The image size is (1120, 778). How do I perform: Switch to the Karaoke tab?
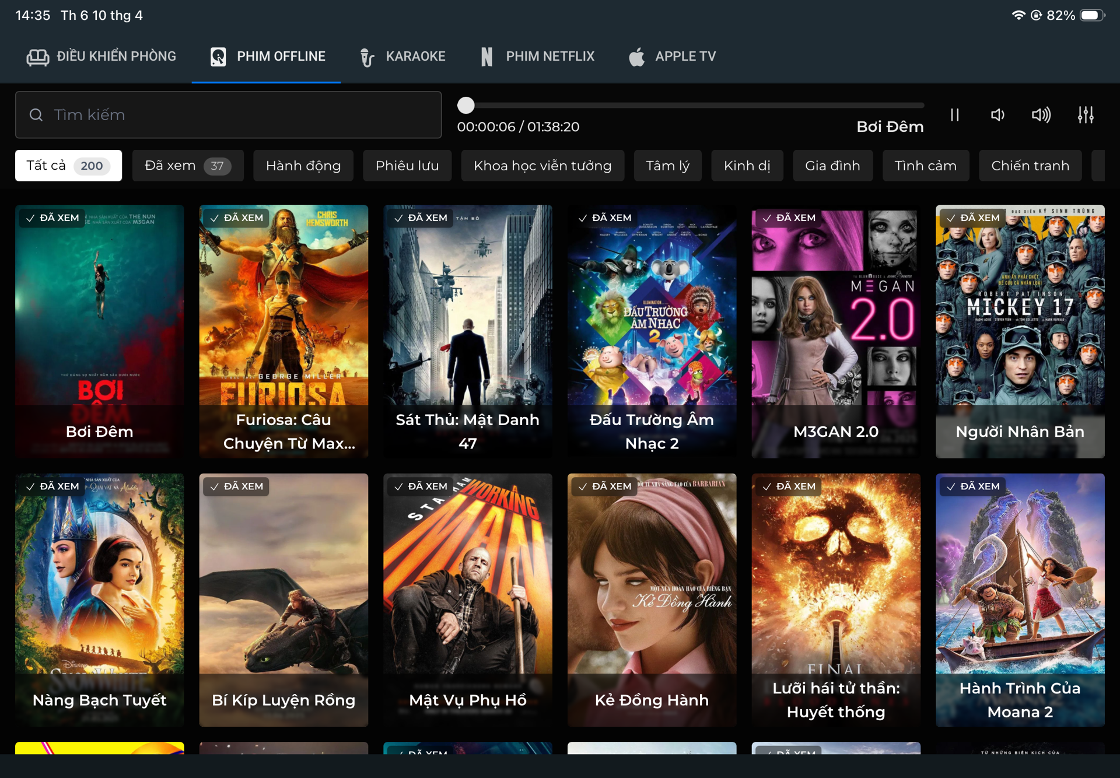pyautogui.click(x=402, y=57)
